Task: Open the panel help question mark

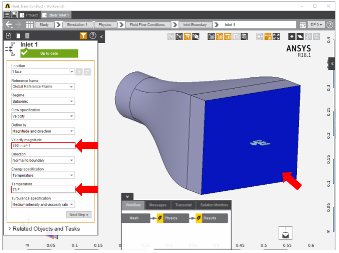Action: (93, 35)
